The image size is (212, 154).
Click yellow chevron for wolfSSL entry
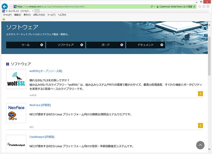200,94
